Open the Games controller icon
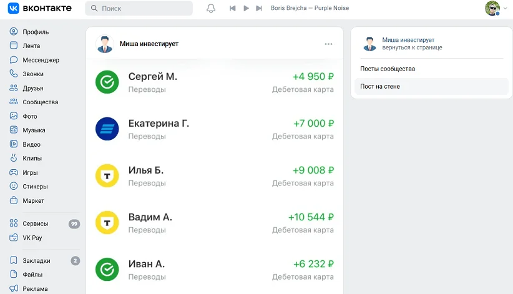The height and width of the screenshot is (294, 513). (x=14, y=172)
